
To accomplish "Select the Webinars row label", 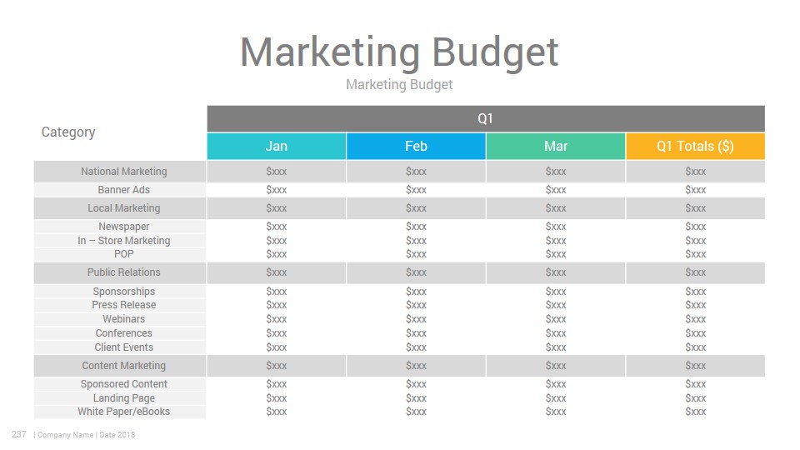I will pos(124,319).
